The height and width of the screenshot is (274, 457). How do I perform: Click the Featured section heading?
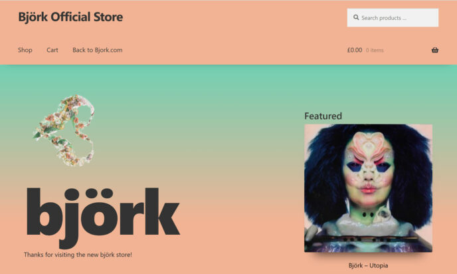[x=323, y=116]
